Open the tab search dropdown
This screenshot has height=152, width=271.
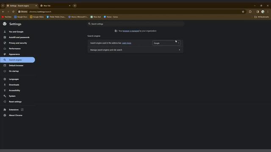tap(3, 5)
